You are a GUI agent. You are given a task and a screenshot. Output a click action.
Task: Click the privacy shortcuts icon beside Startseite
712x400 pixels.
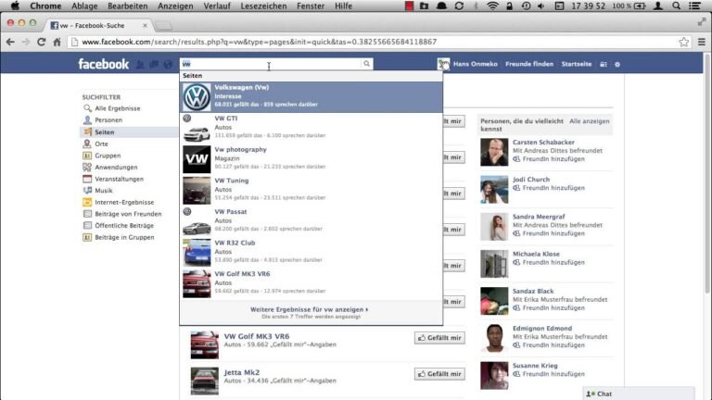pyautogui.click(x=603, y=65)
